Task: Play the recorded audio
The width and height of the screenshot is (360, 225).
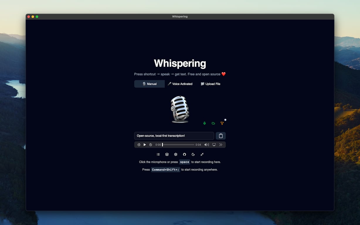Action: 145,144
